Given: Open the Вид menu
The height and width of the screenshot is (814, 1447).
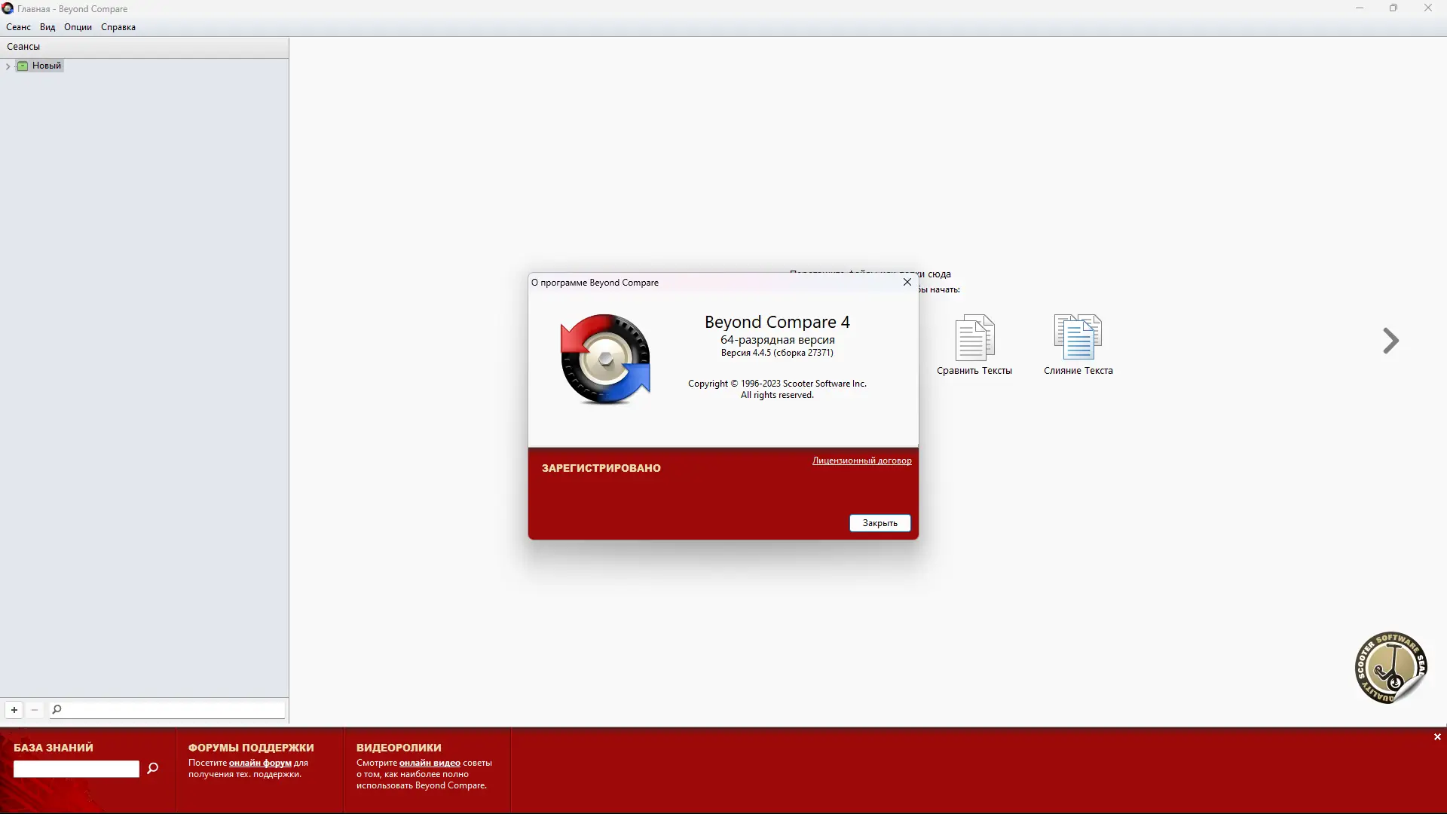Looking at the screenshot, I should coord(47,27).
